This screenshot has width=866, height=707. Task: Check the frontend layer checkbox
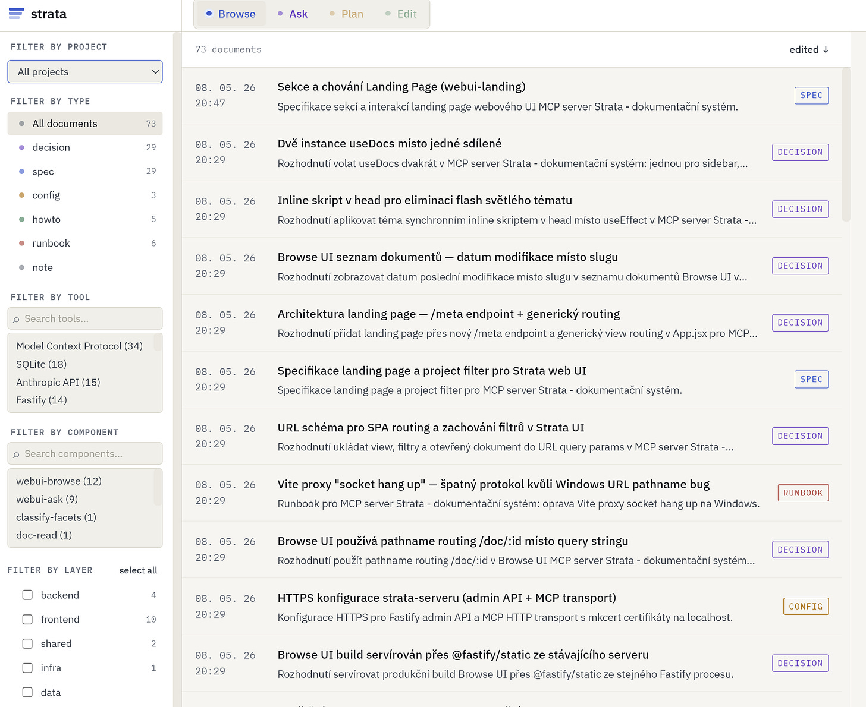[x=27, y=619]
